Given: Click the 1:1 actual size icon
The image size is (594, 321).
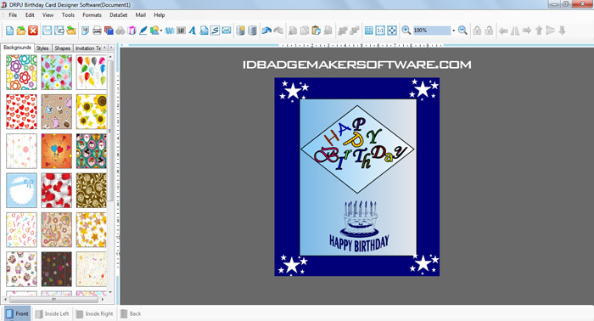Looking at the screenshot, I should (x=380, y=31).
